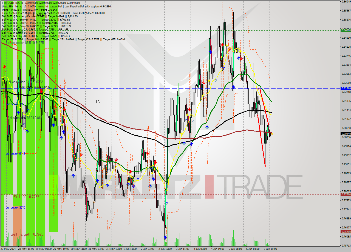Viewport: 351px width, 252px height.
Task: Click the 'FSB-HighToBreak | 0.8236' label
Action: [34, 87]
